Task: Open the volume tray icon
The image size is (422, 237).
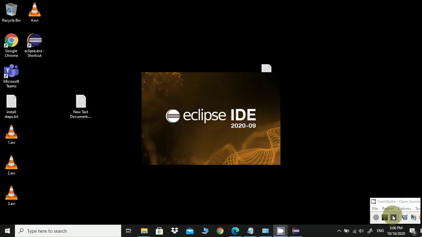Action: pyautogui.click(x=361, y=231)
